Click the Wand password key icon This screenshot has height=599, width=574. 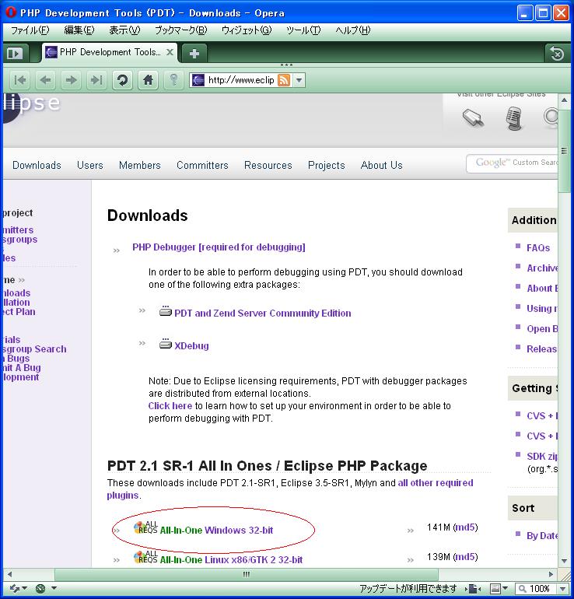coord(173,80)
